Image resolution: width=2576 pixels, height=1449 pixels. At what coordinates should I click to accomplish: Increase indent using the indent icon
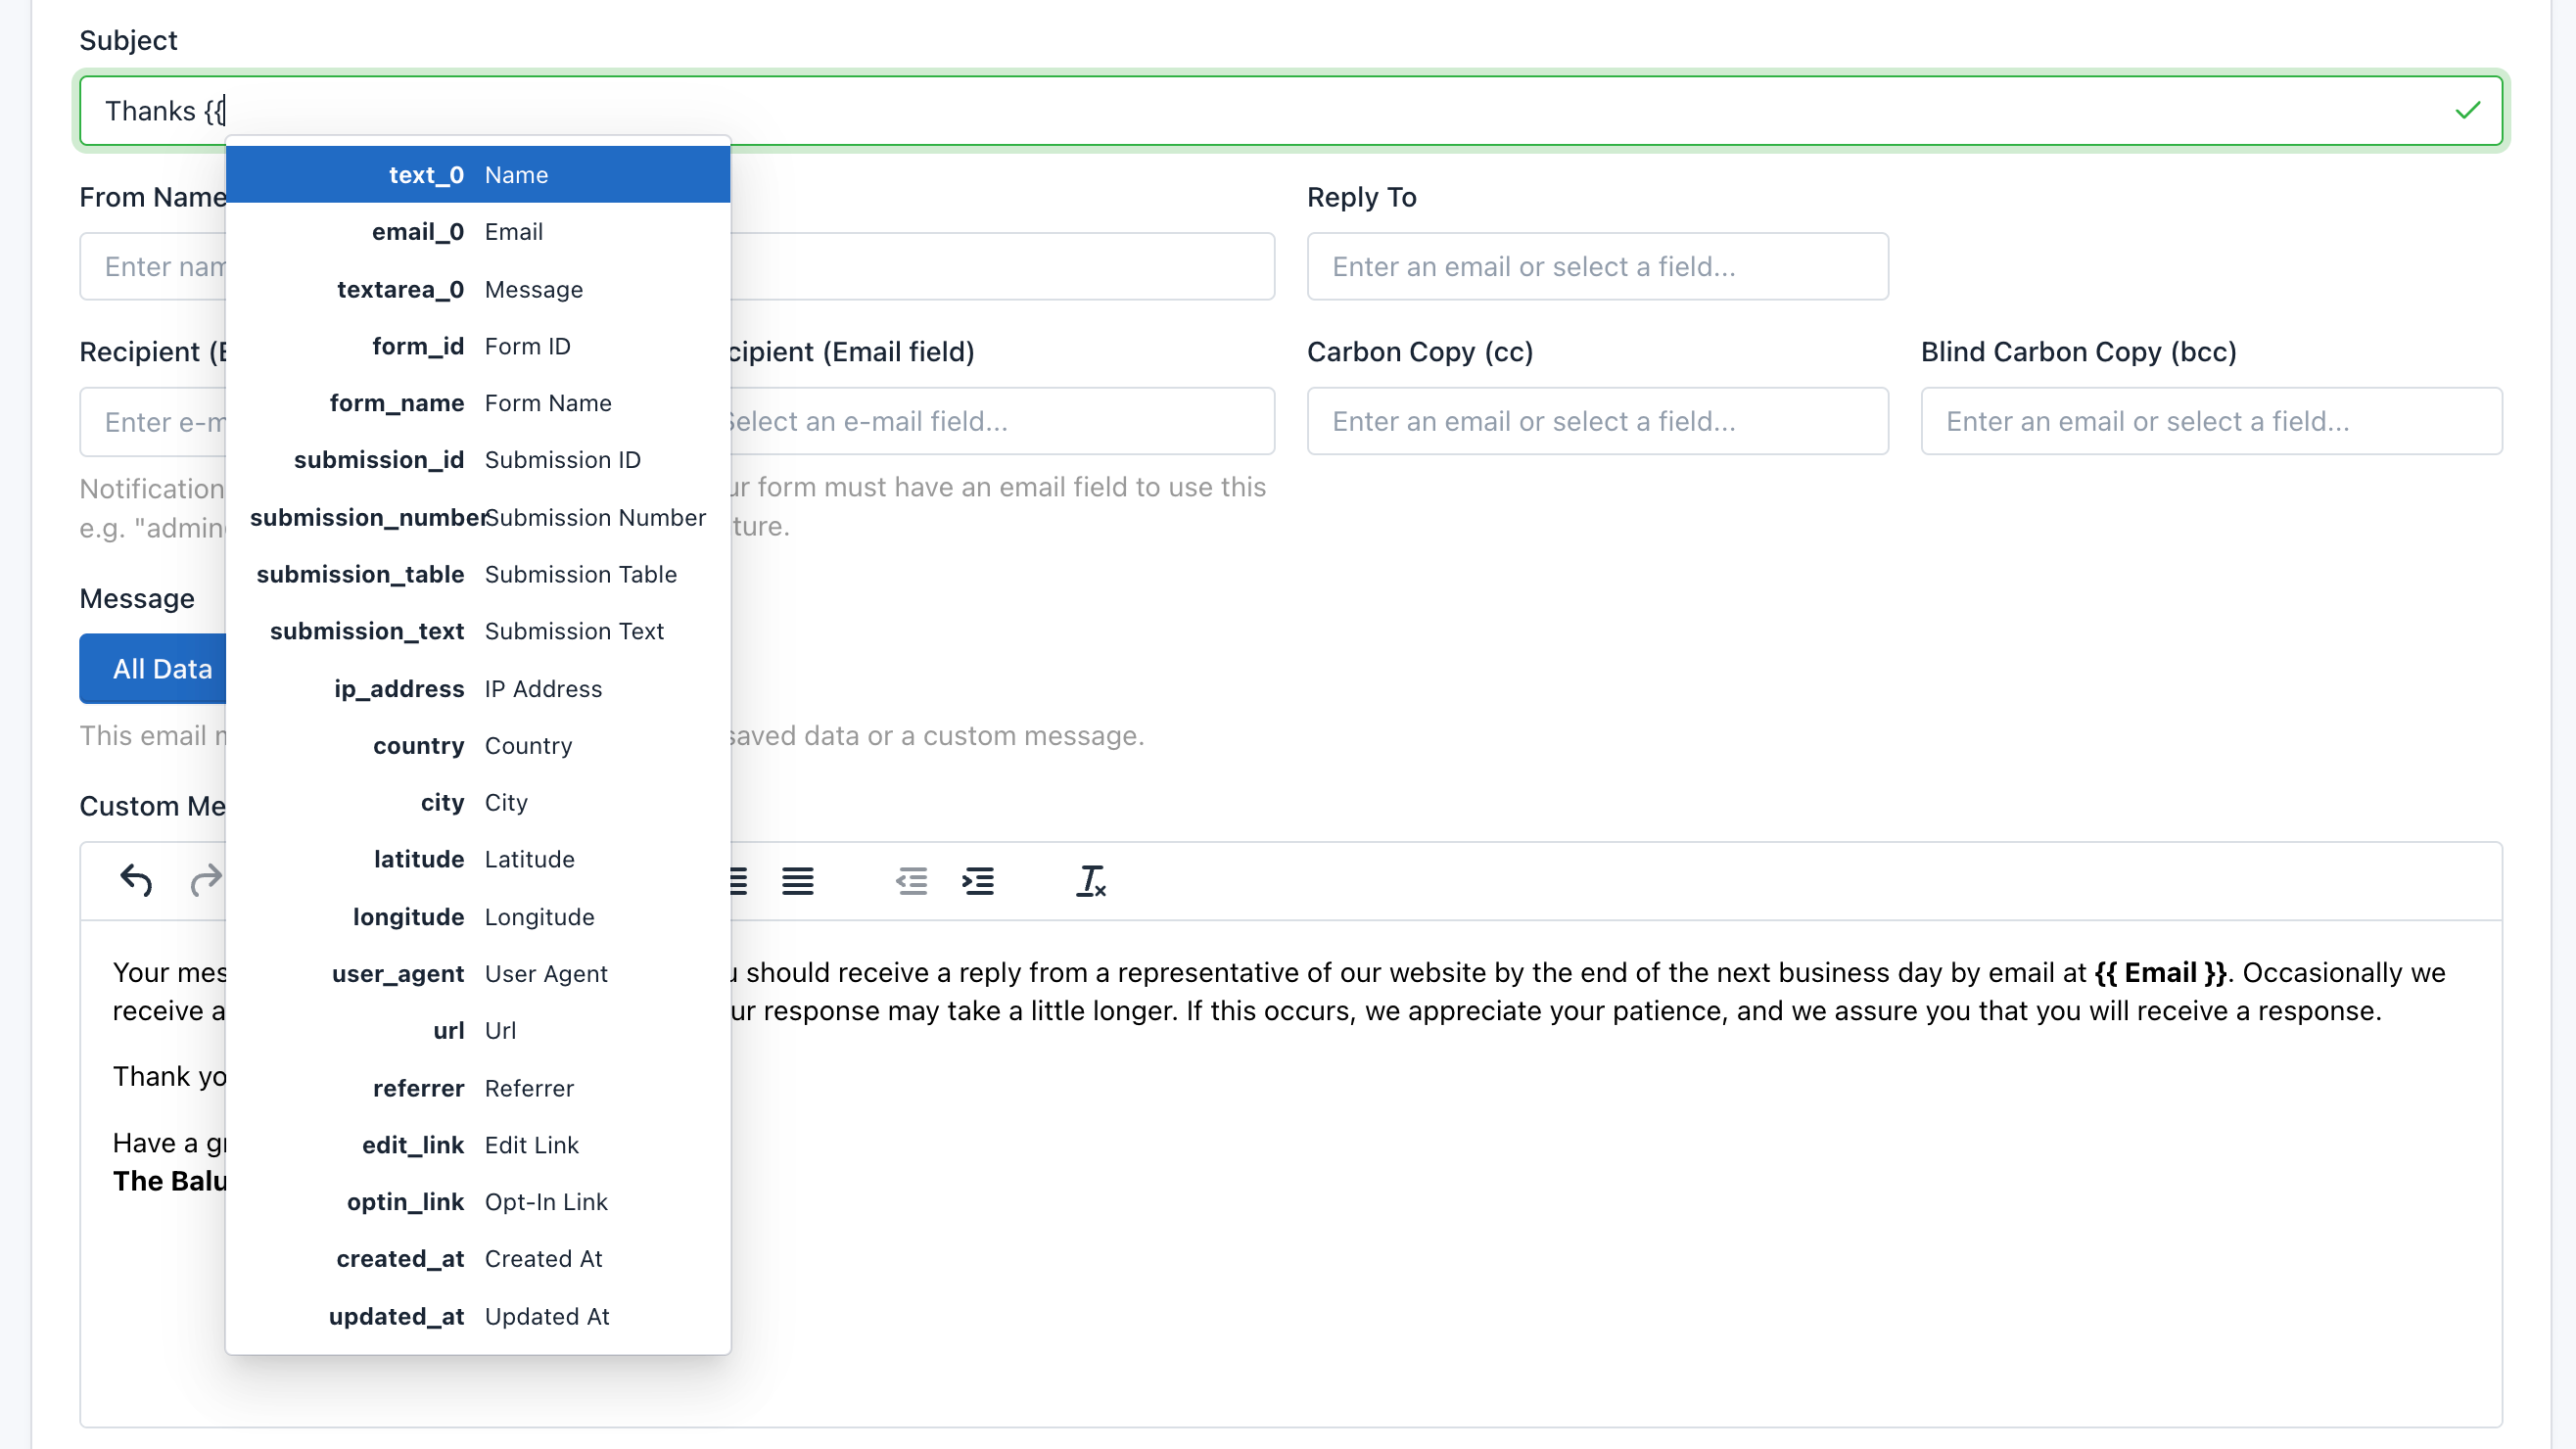coord(979,881)
